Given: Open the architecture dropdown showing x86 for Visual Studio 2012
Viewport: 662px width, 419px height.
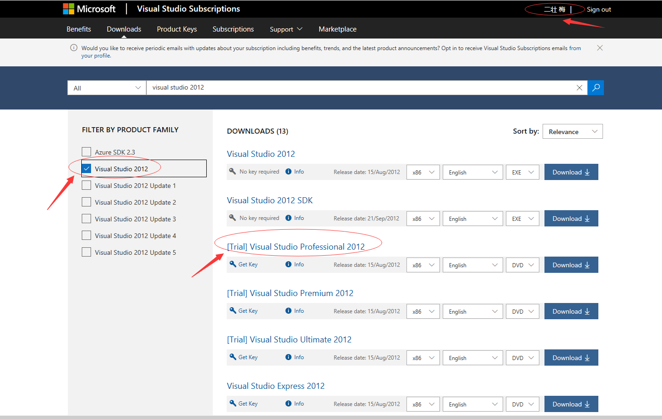Looking at the screenshot, I should point(423,172).
